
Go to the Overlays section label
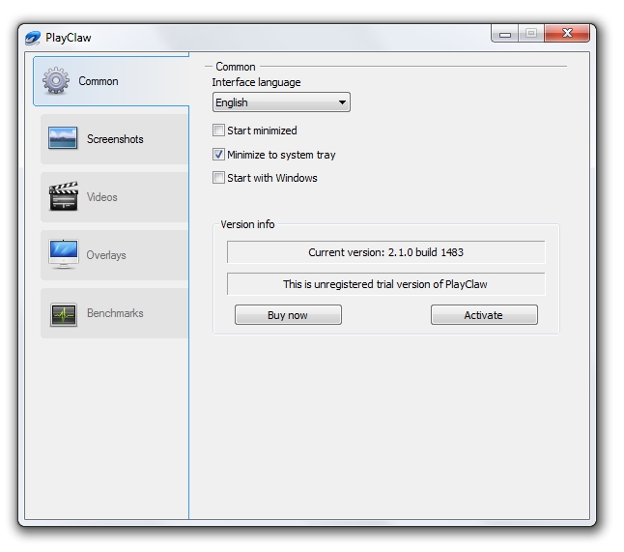coord(106,255)
